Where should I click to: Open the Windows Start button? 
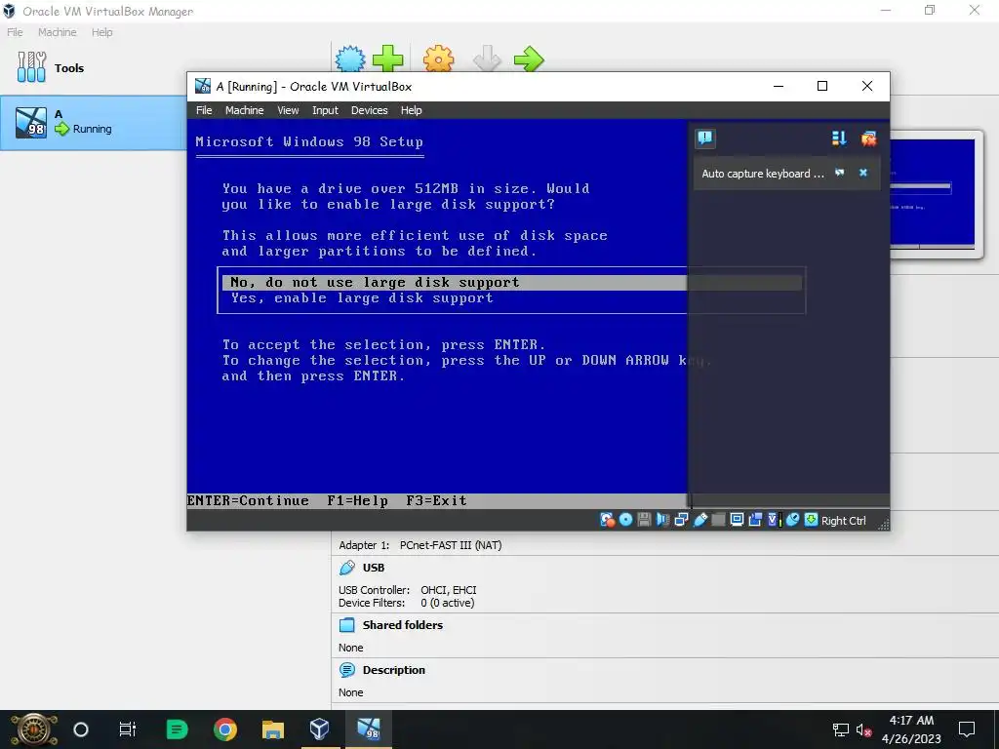[x=33, y=729]
